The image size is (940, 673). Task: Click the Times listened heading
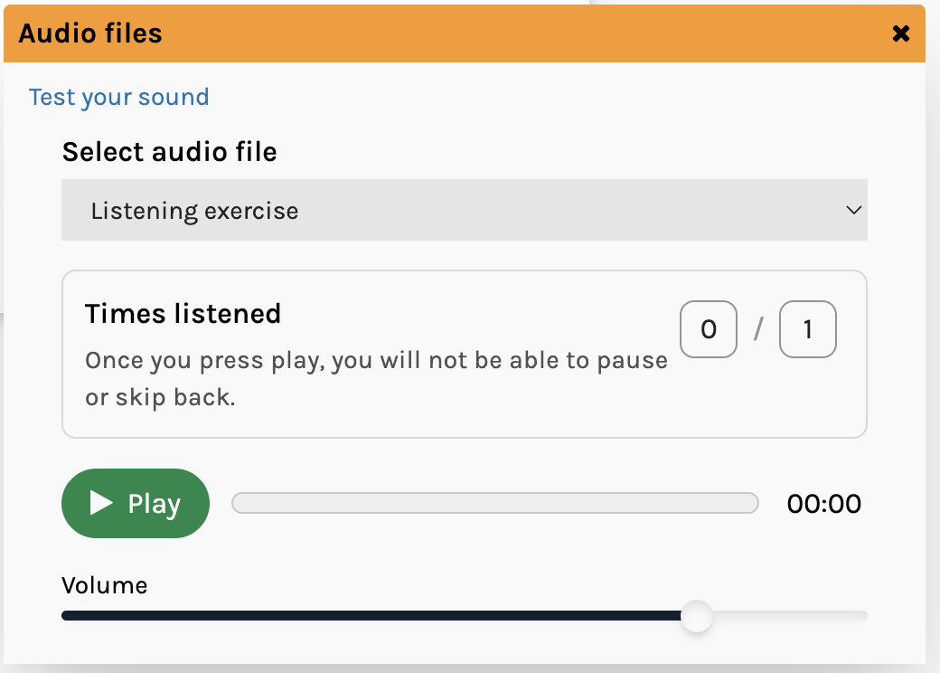183,314
